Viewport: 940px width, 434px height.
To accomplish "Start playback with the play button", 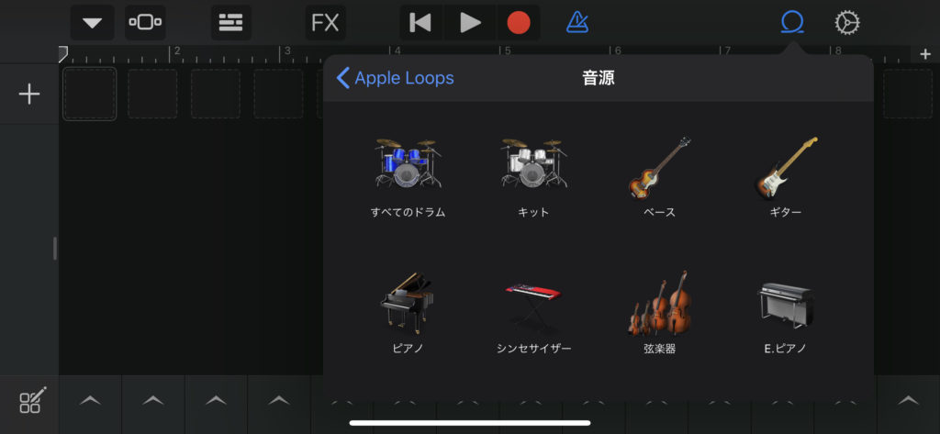I will (470, 22).
